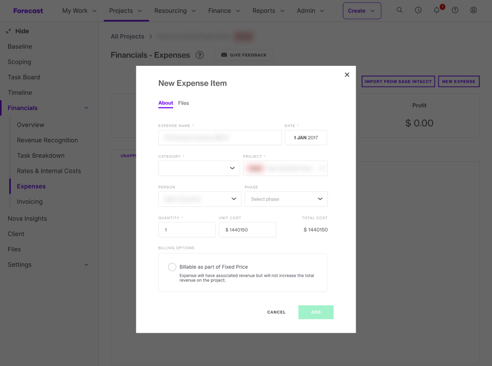Close the New Expense Item dialog

click(x=347, y=75)
